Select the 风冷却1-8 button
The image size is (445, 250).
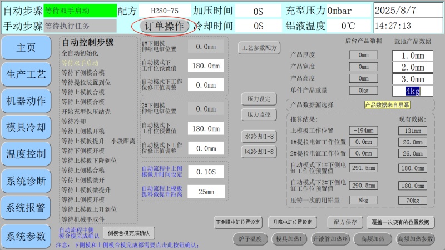pyautogui.click(x=259, y=152)
